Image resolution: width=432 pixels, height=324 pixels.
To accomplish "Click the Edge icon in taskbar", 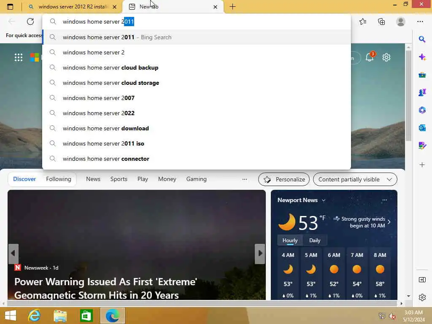I will pos(112,316).
